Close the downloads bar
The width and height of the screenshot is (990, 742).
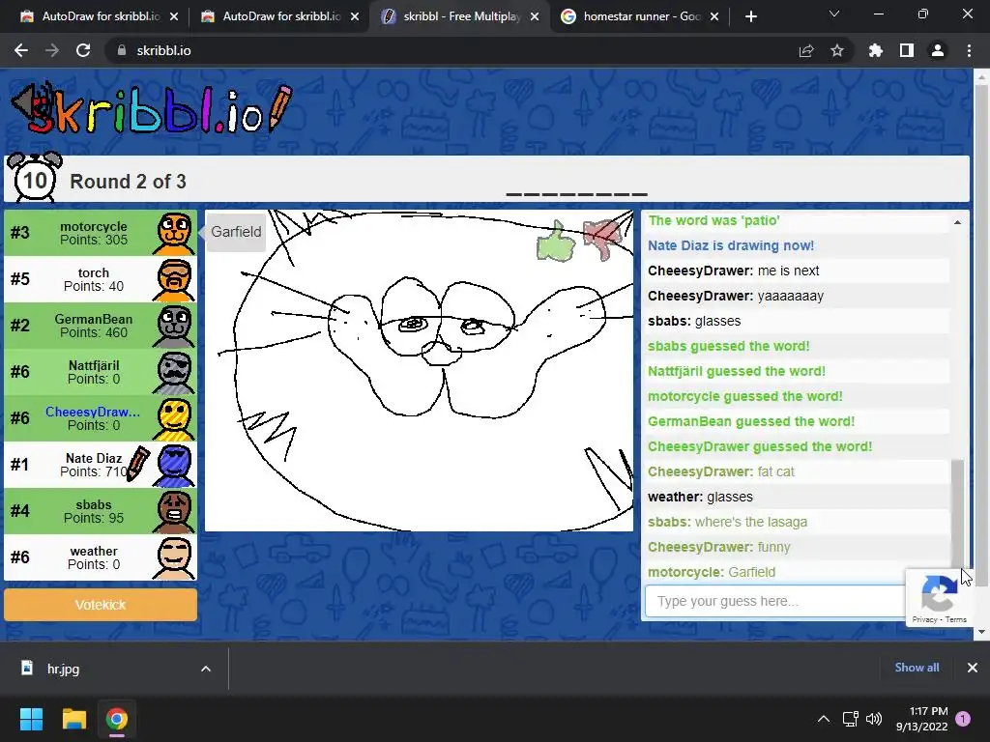(973, 668)
